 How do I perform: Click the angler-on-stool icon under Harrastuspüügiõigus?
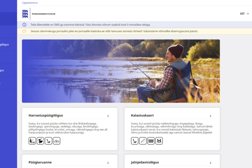(x=32, y=141)
